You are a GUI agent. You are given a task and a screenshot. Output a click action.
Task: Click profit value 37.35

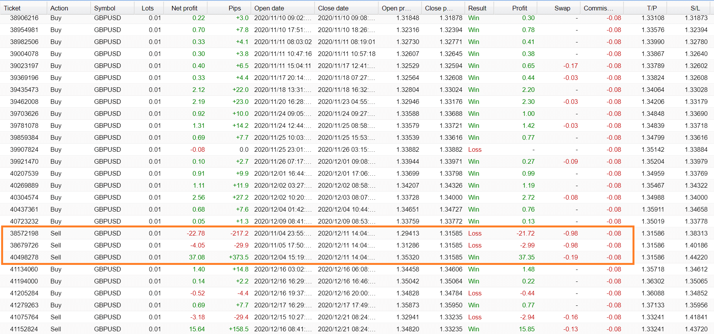point(527,257)
